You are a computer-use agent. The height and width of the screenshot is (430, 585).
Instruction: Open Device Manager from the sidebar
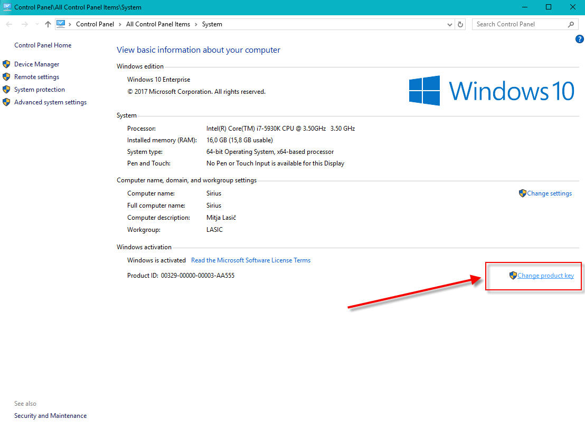pyautogui.click(x=36, y=64)
